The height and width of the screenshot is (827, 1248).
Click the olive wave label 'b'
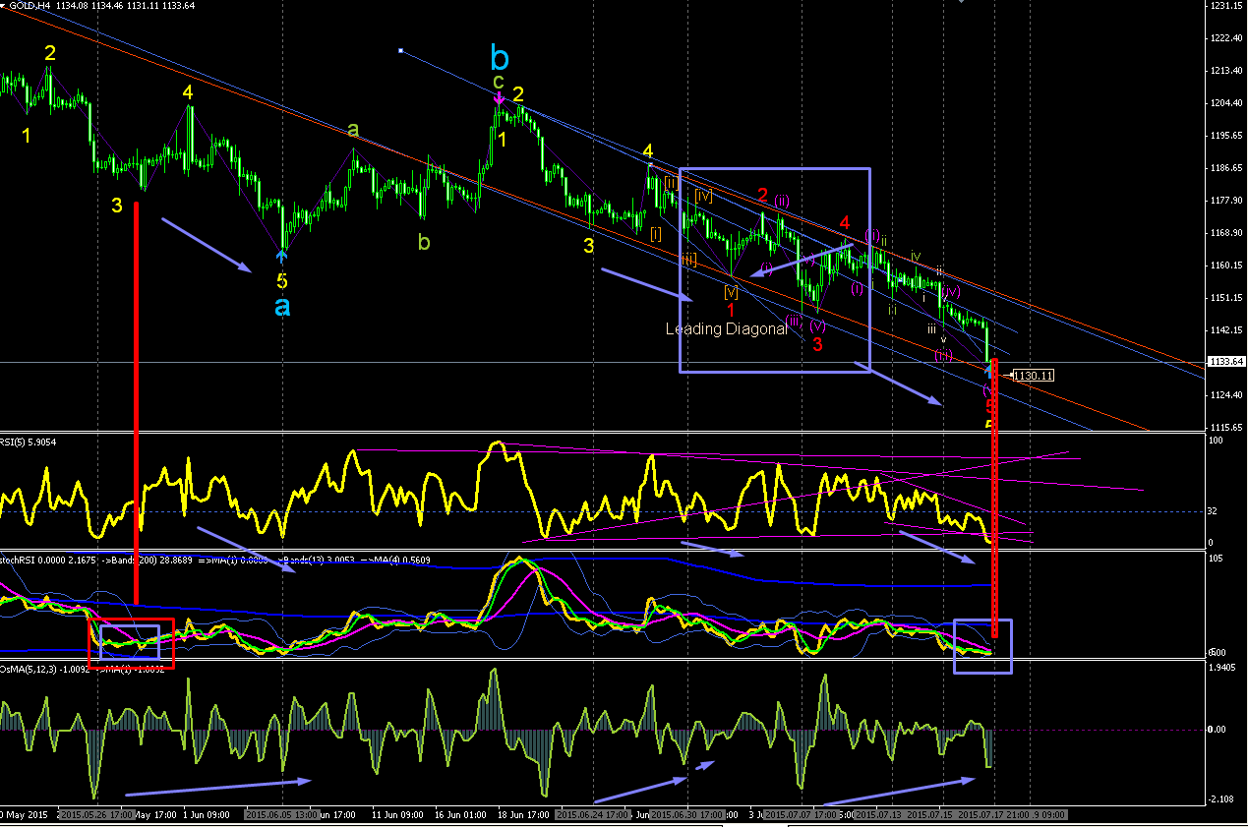click(x=423, y=241)
